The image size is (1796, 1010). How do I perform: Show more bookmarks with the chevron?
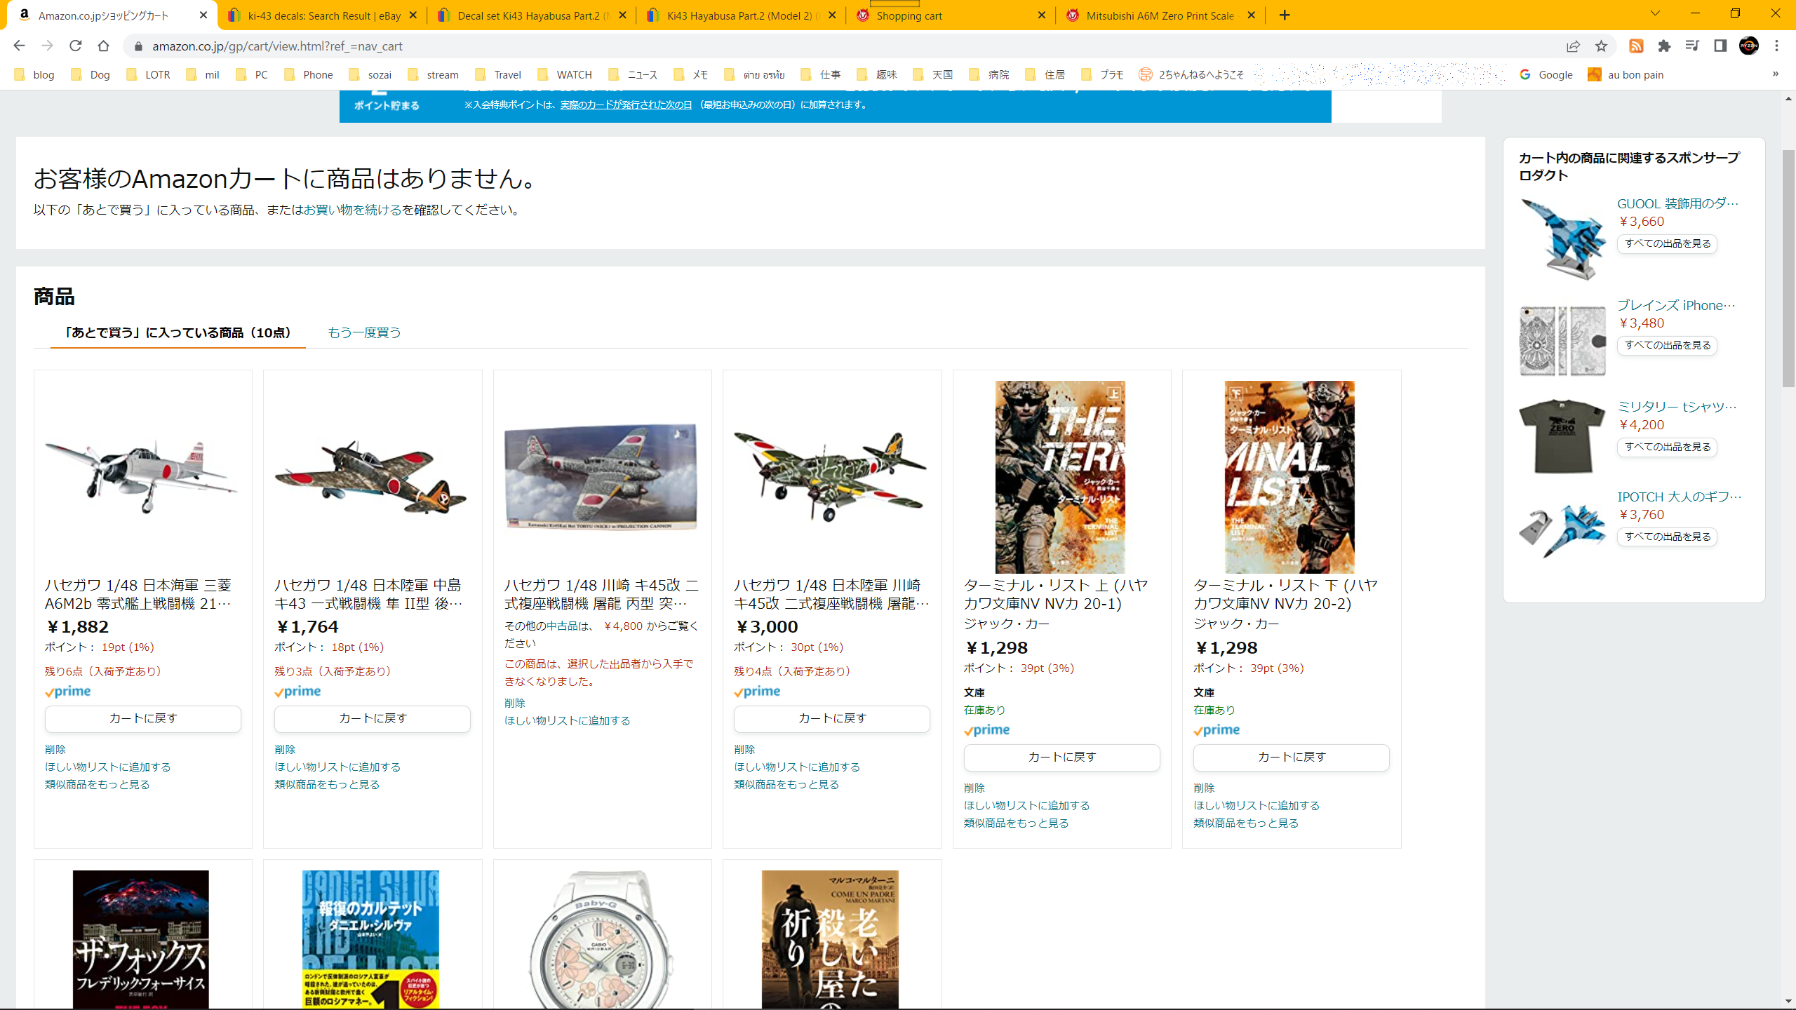pyautogui.click(x=1776, y=74)
